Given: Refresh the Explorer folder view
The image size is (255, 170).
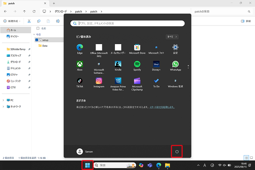Looking at the screenshot, I should point(34,11).
